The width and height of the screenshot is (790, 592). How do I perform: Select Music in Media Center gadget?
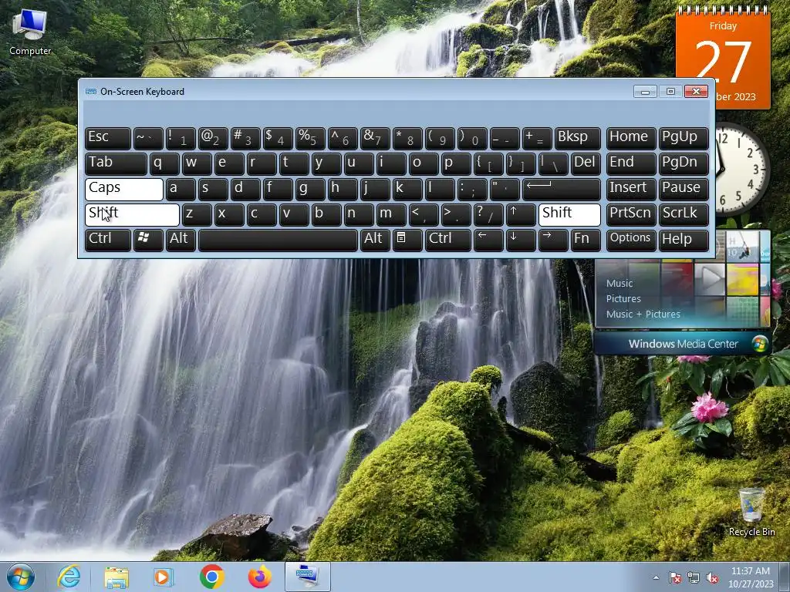tap(620, 284)
